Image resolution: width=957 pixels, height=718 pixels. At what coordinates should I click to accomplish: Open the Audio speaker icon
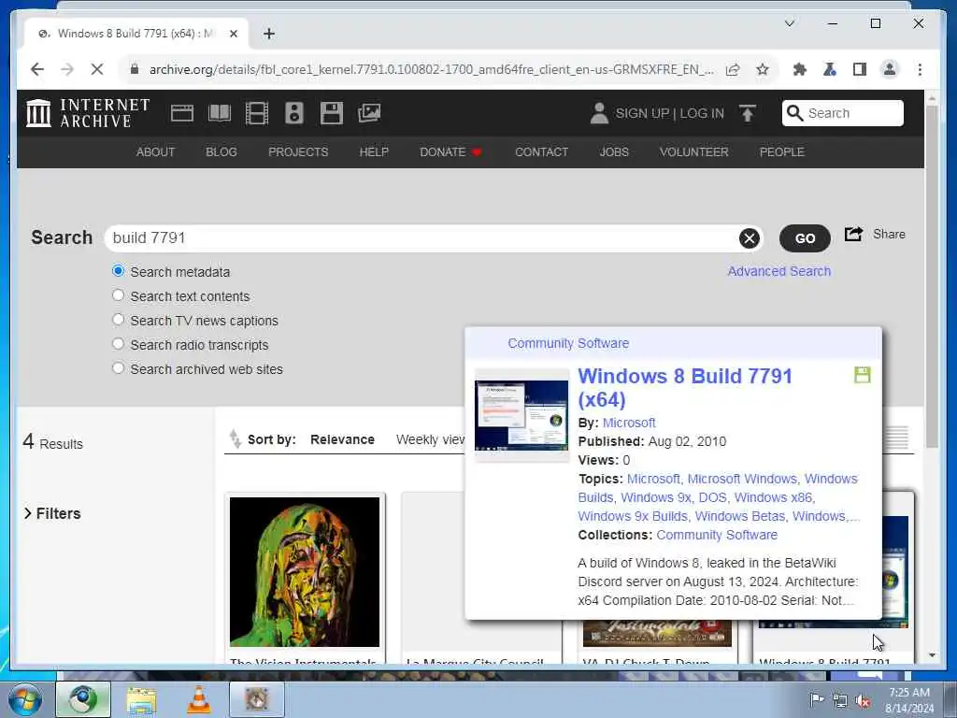coord(294,113)
